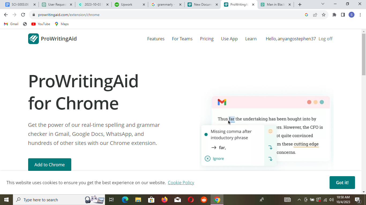This screenshot has height=205, width=366.
Task: Select Use App in the navigation bar
Action: [x=229, y=39]
